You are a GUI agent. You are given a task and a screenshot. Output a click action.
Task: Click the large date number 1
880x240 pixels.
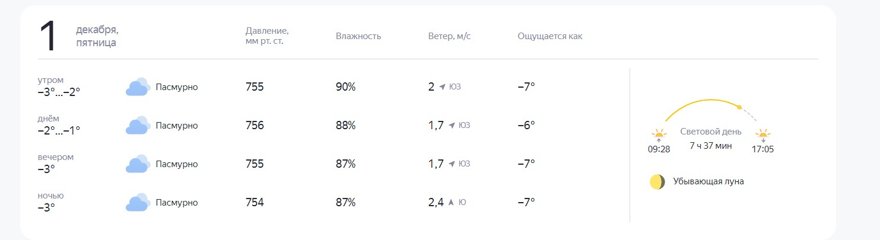(x=49, y=37)
